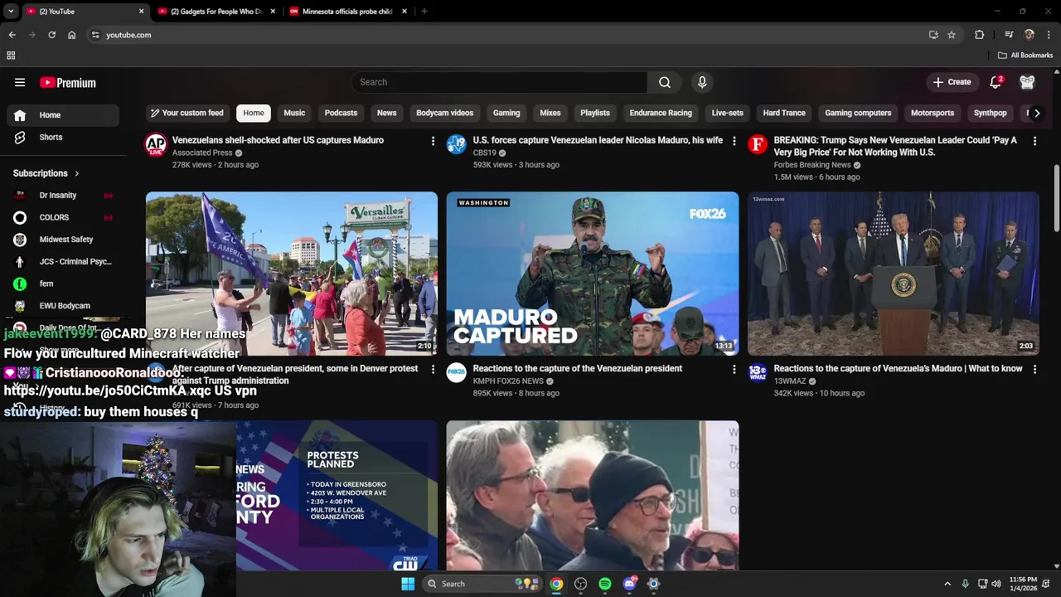Switch to Gadgets For People browser tab
The image size is (1061, 597).
coord(217,12)
